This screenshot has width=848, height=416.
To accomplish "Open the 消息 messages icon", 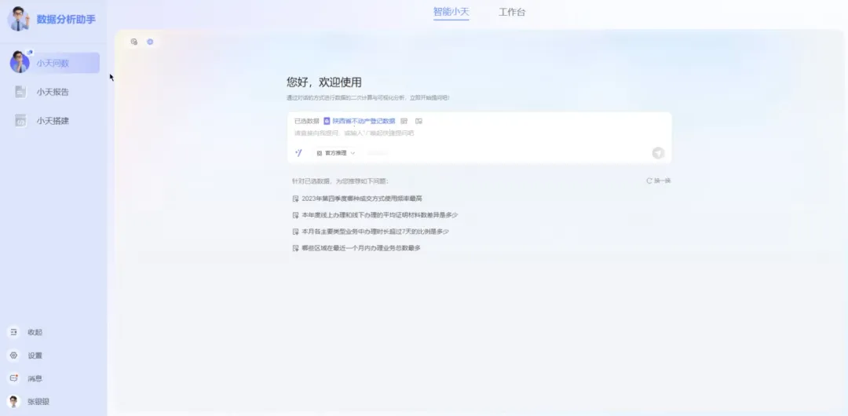I will 13,378.
